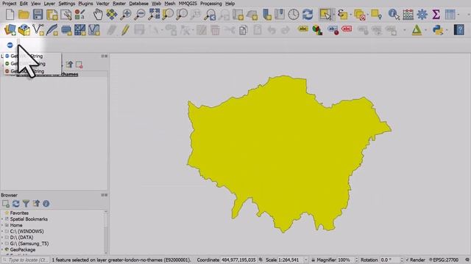Viewport: 471px width, 264px height.
Task: Click the New GeoPackage Layer icon
Action: coord(24,29)
